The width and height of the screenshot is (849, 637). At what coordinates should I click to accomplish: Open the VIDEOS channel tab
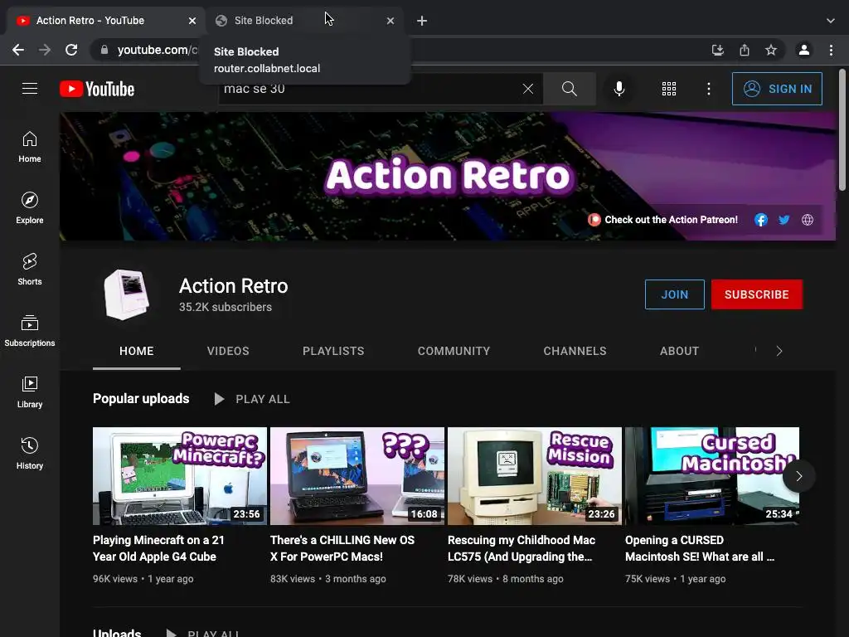pos(228,351)
